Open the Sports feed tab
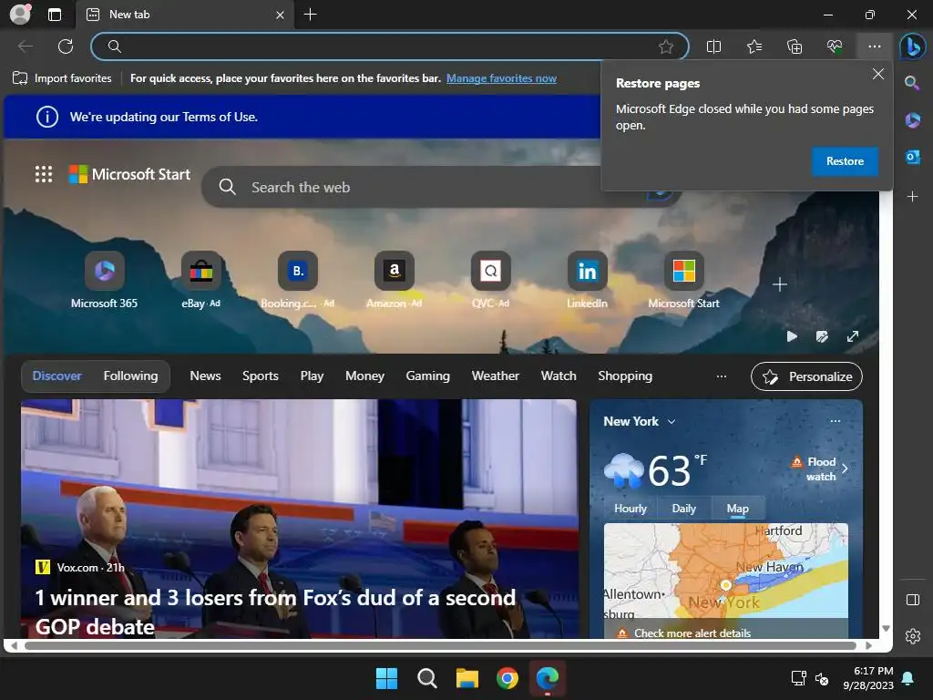This screenshot has width=933, height=700. [260, 376]
